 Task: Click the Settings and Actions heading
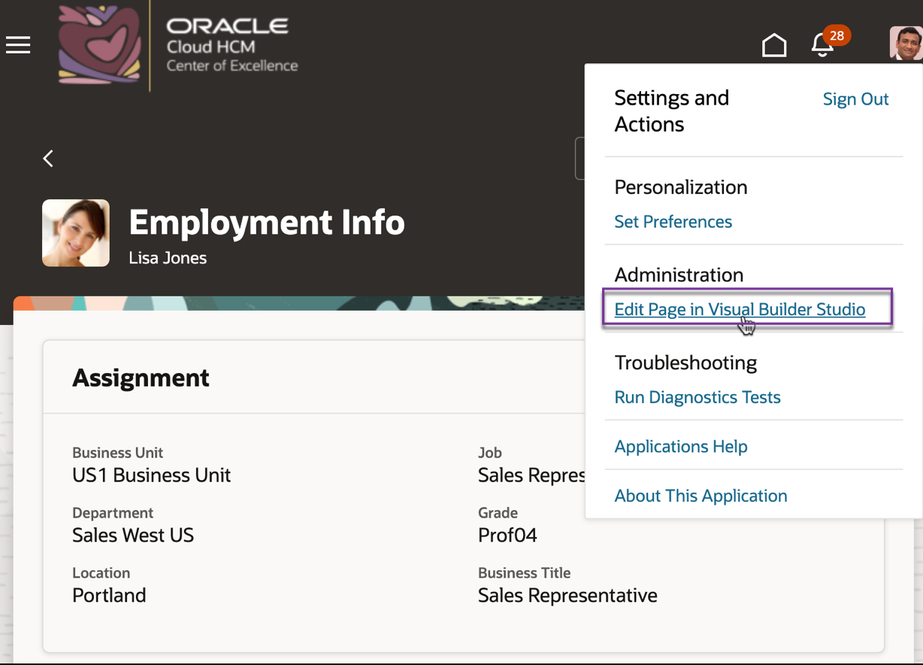point(671,111)
